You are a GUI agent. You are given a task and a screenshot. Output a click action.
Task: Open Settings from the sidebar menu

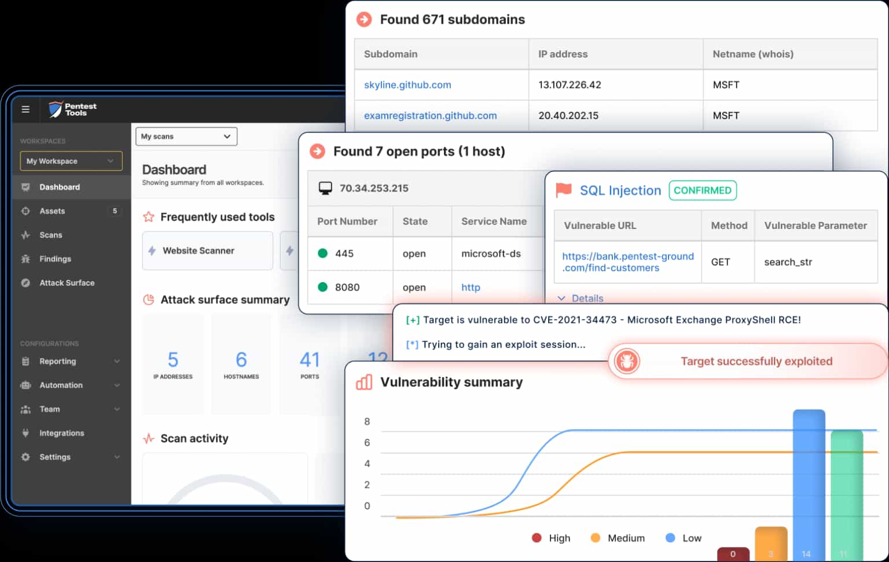pyautogui.click(x=55, y=457)
